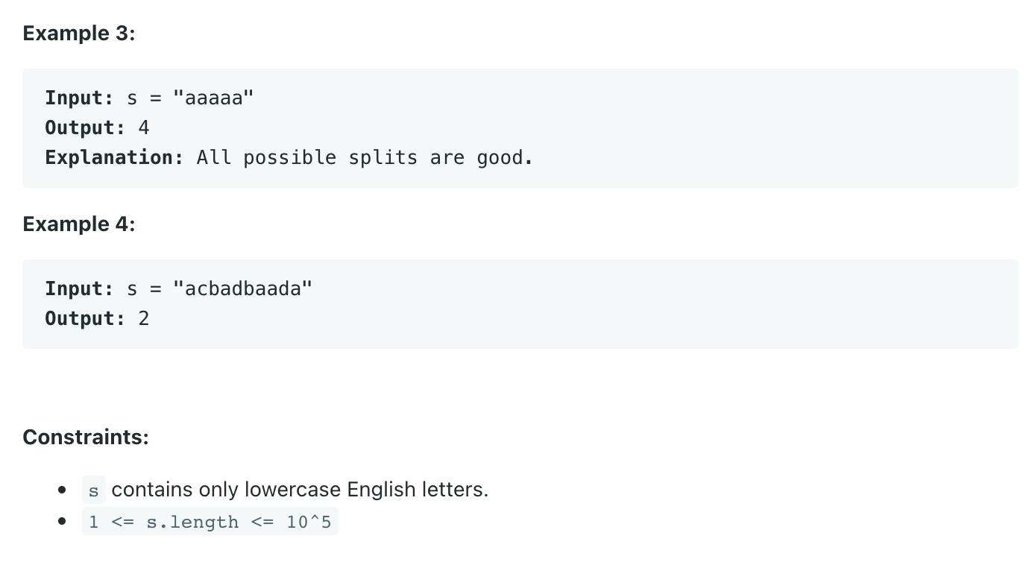Screen dimensions: 1029x562
Task: Click the output value 2
Action: click(144, 319)
